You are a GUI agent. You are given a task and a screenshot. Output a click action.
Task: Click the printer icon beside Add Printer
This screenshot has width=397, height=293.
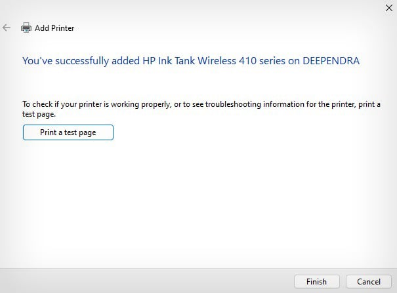point(26,28)
